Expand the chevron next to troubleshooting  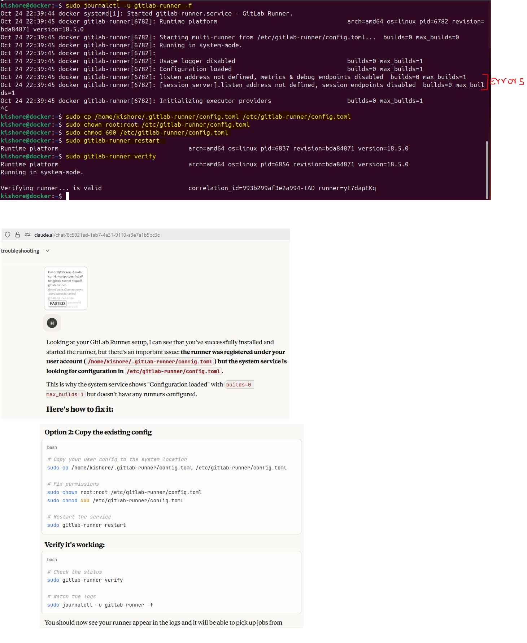click(48, 251)
